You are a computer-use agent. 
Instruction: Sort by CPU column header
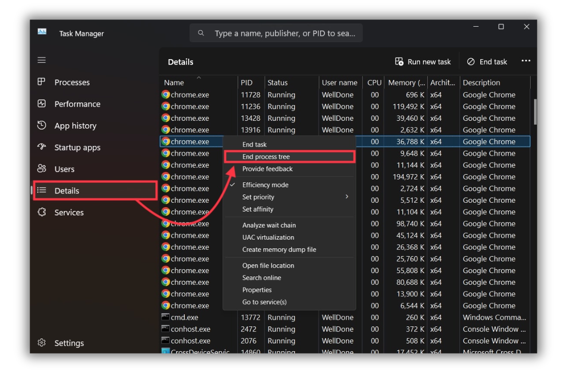pos(374,82)
